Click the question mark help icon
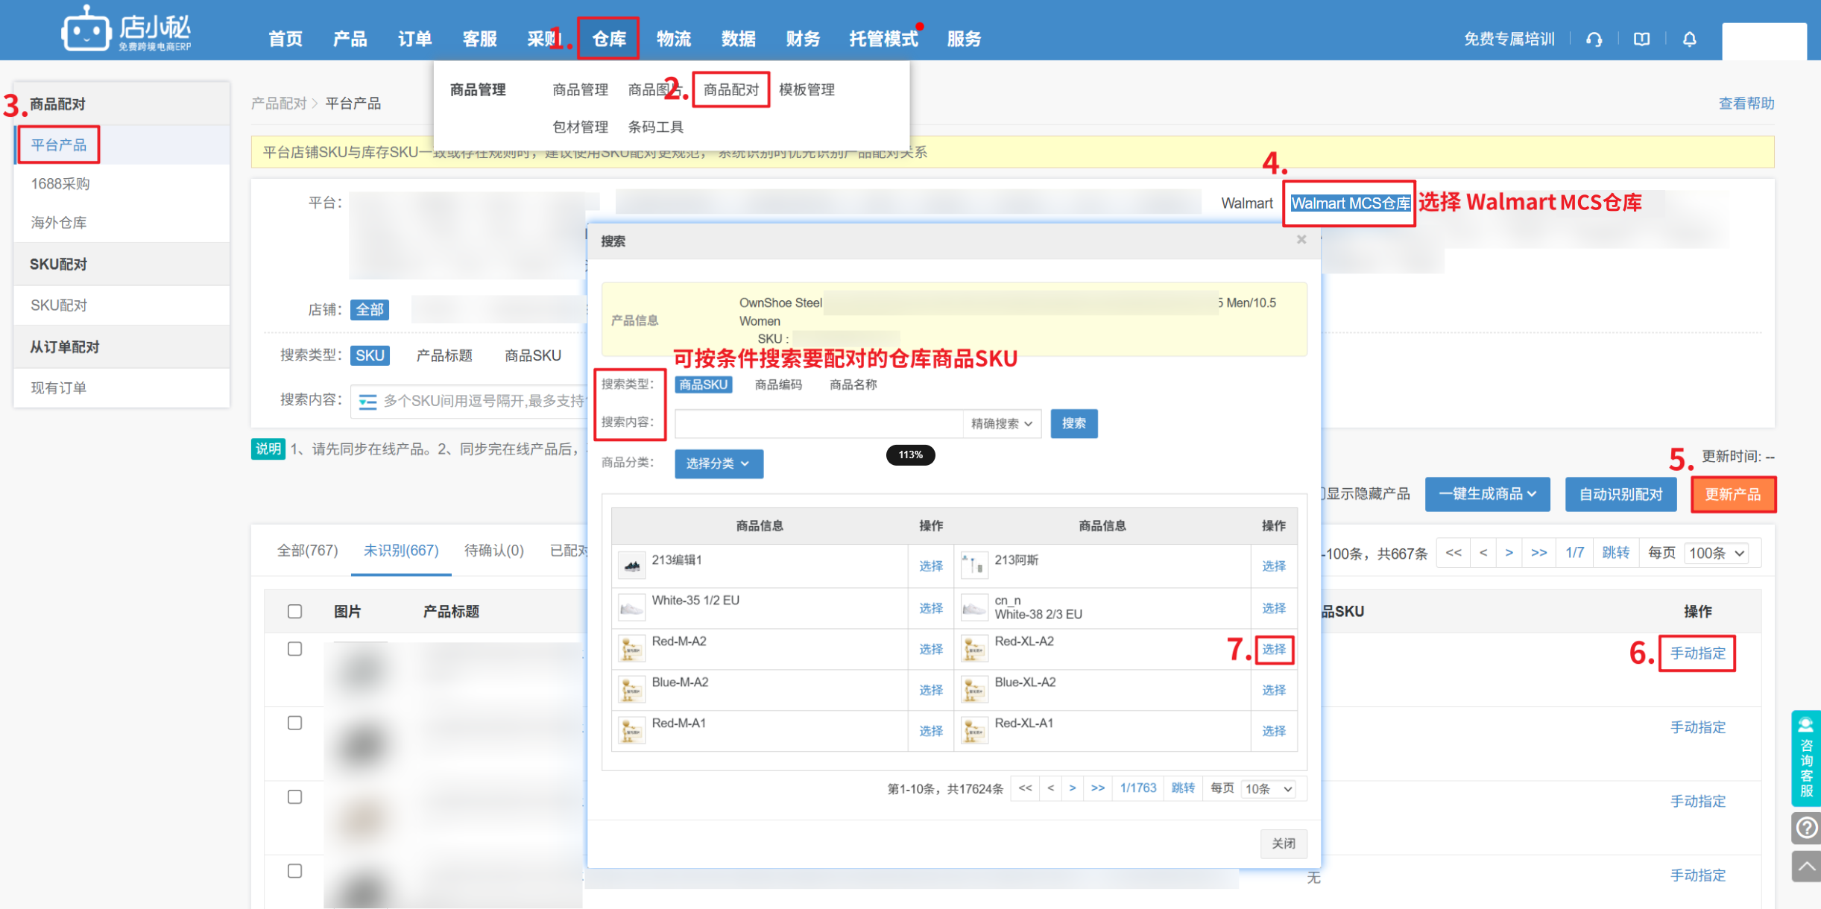 (1805, 827)
